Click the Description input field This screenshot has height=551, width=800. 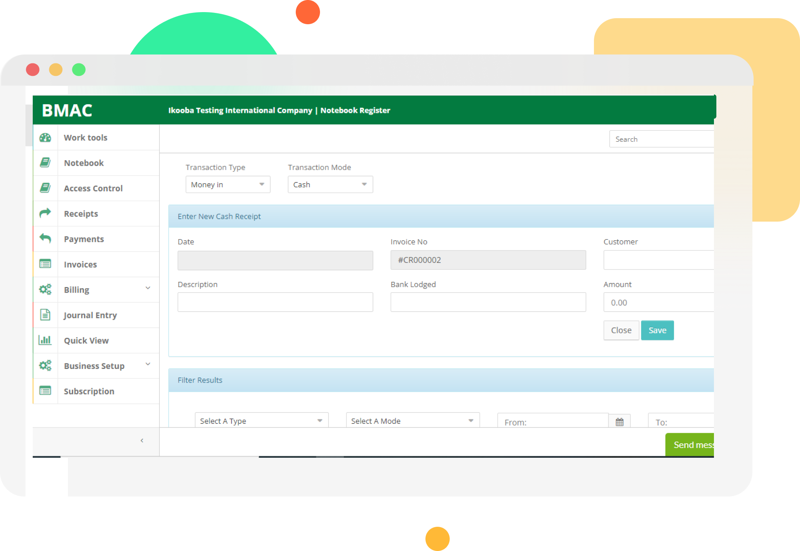pos(275,302)
